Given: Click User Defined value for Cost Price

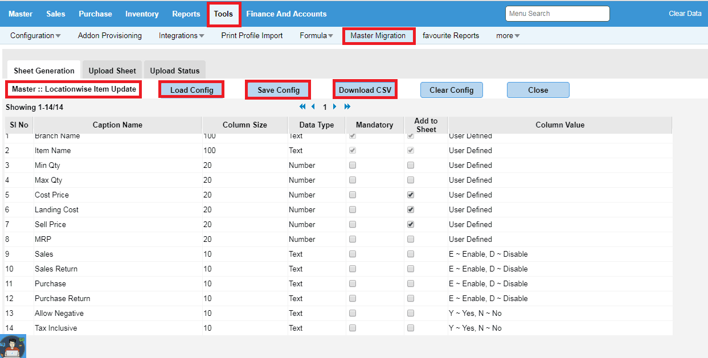Looking at the screenshot, I should tap(470, 195).
